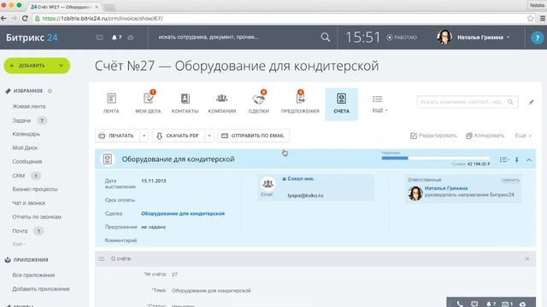Click the Печатать button
The height and width of the screenshot is (307, 547).
(x=117, y=136)
